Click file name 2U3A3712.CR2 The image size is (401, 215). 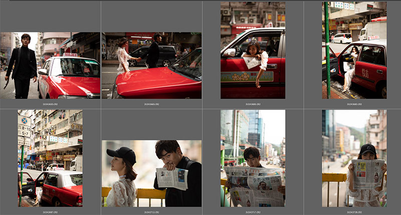click(152, 212)
